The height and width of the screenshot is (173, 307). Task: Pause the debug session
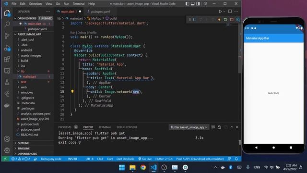tap(194, 20)
